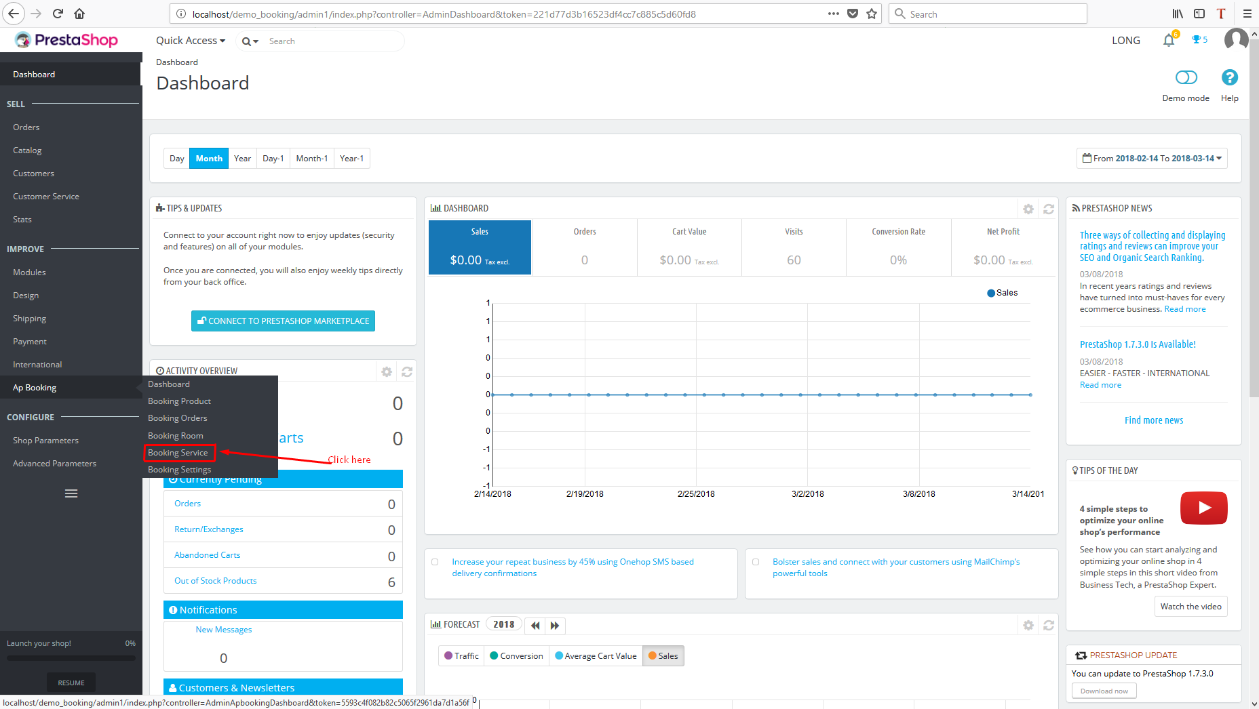1259x709 pixels.
Task: Expand the International sidebar menu
Action: pos(37,365)
